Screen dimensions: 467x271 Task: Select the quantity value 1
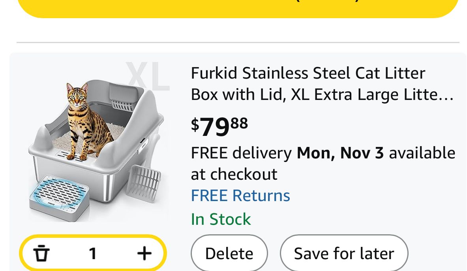pyautogui.click(x=93, y=253)
